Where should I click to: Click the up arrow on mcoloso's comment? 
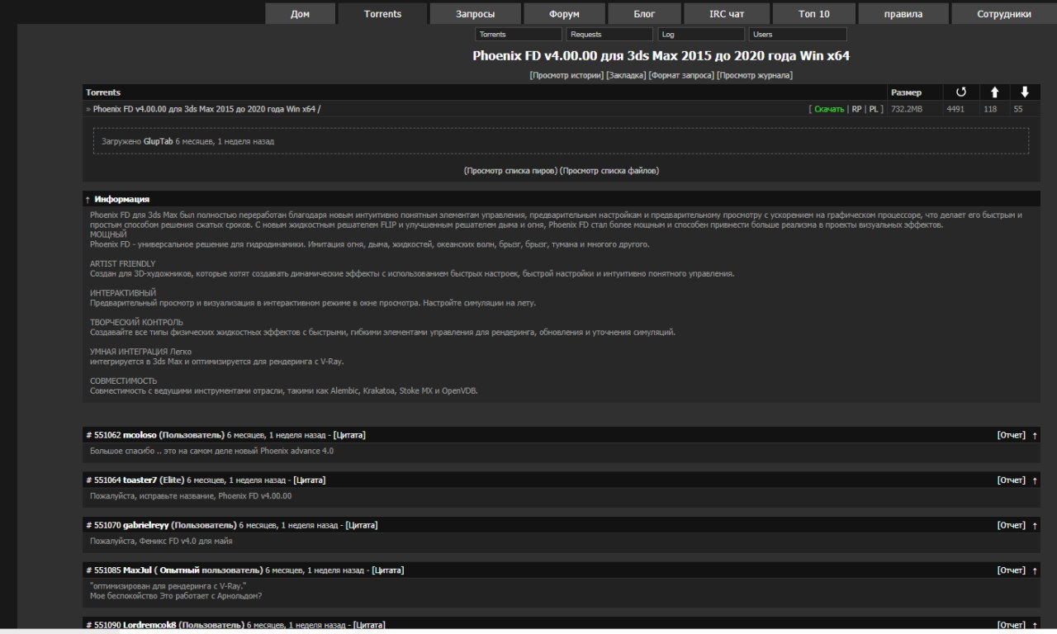(x=1035, y=435)
